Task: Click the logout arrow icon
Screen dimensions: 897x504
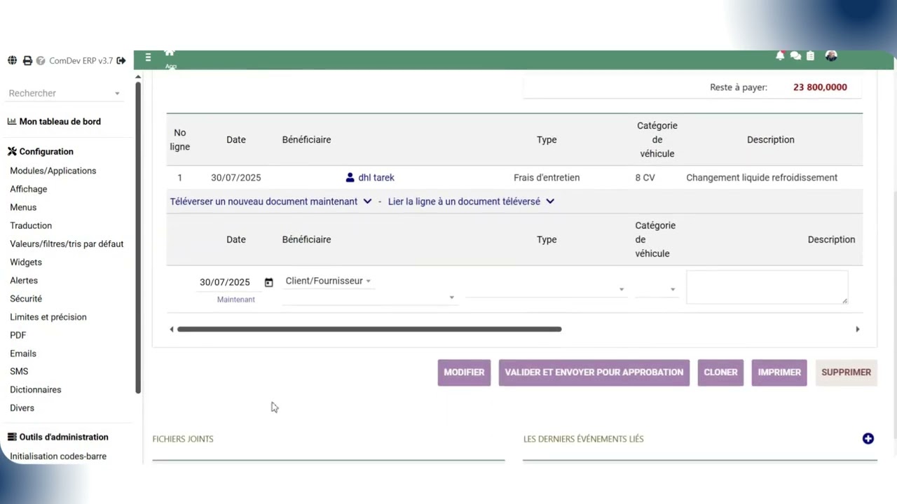Action: coord(121,61)
